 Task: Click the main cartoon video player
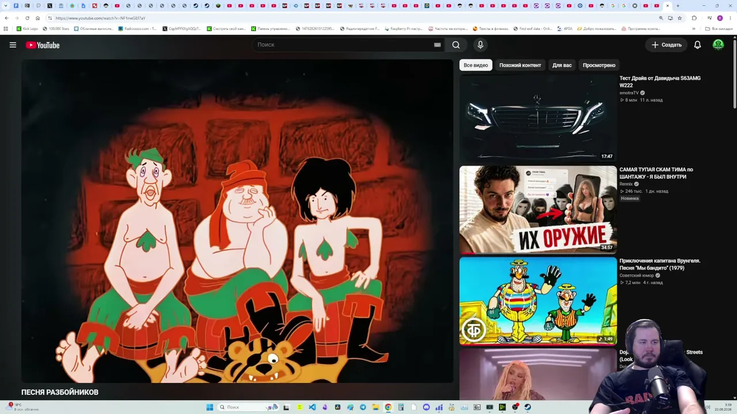point(237,221)
